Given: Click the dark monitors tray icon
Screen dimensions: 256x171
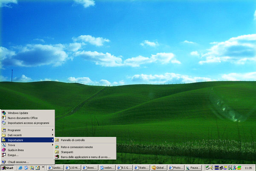Looking at the screenshot, I should click(x=221, y=168).
